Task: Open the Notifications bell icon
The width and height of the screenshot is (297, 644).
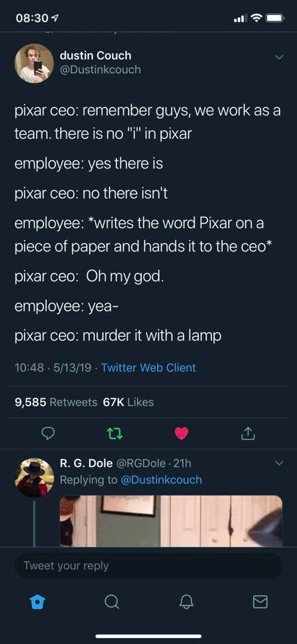Action: [185, 602]
